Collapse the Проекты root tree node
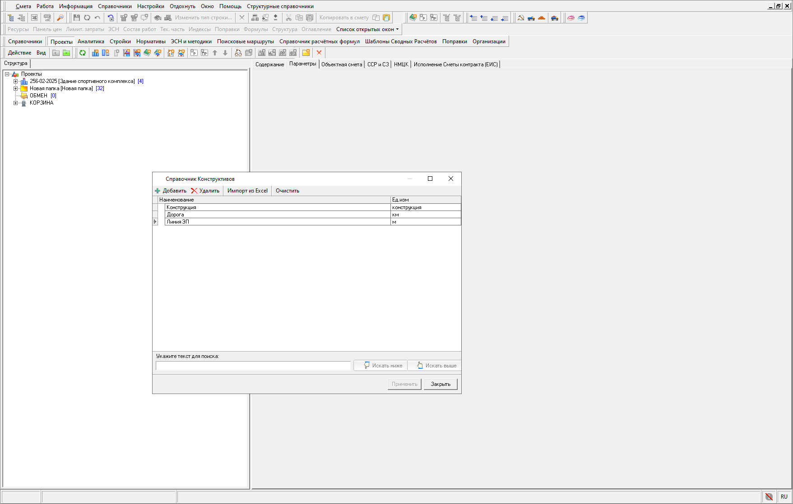Viewport: 793px width, 504px height. point(7,74)
